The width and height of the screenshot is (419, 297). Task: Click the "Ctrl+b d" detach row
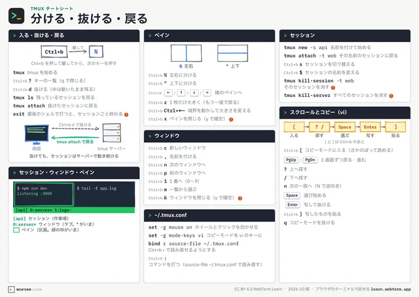pos(54,89)
